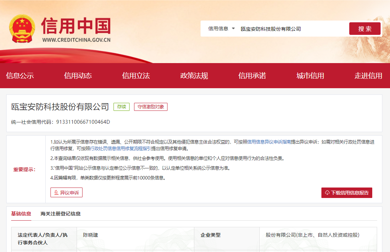This screenshot has width=390, height=252.
Task: Click the 搜索 button
Action: 365,29
